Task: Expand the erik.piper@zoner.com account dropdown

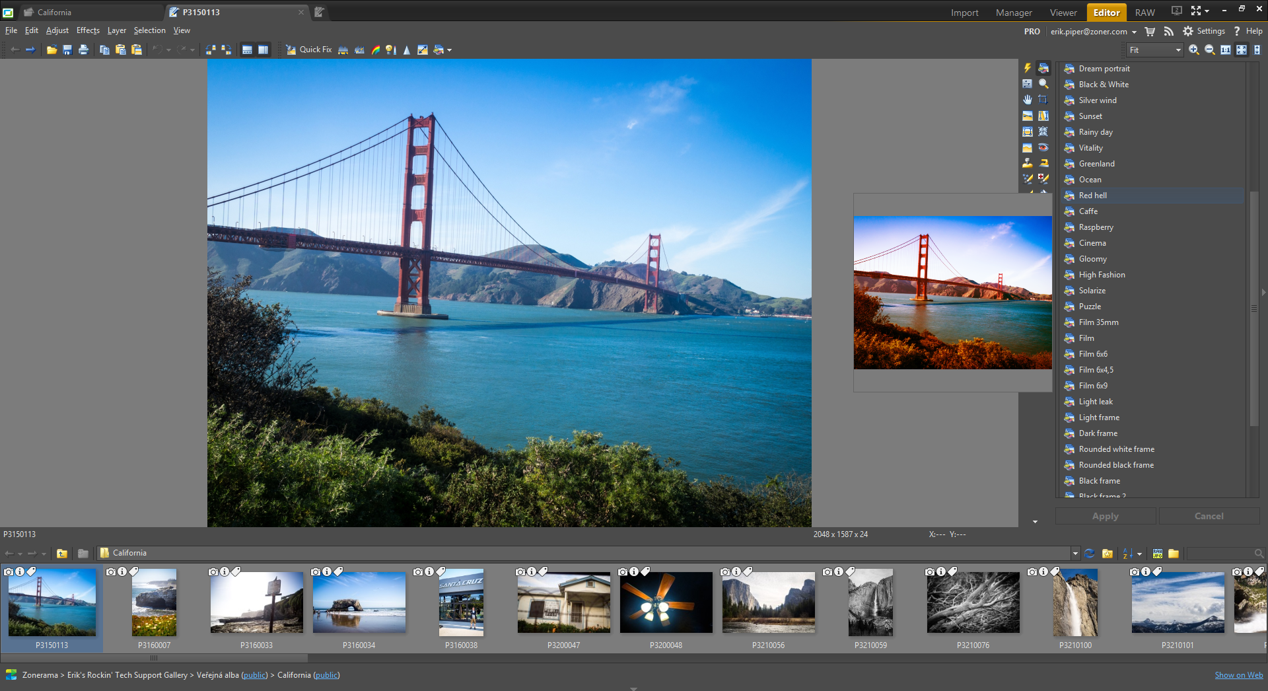Action: click(1134, 32)
